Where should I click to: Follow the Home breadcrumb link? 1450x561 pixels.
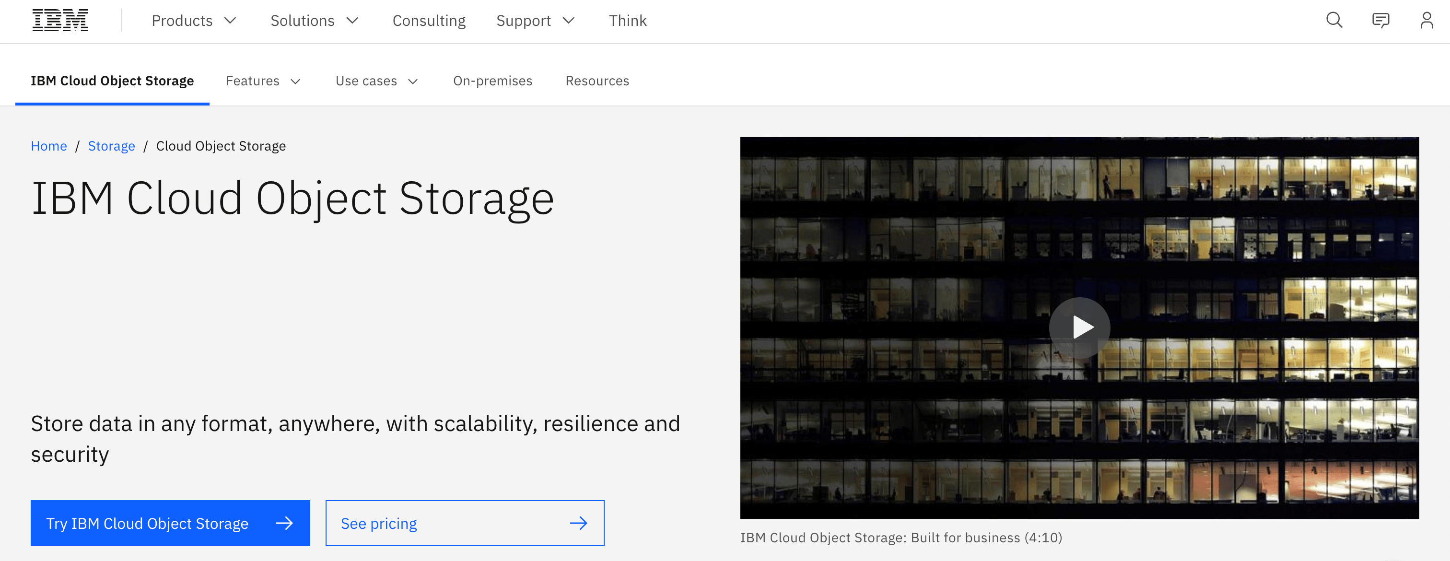(49, 146)
